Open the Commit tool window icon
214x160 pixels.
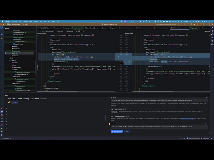(x=2, y=31)
